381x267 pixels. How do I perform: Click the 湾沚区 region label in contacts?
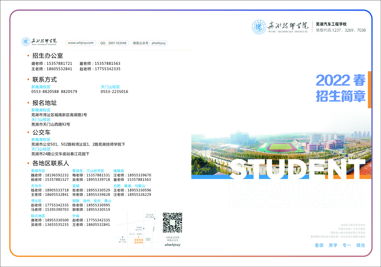tap(36, 201)
